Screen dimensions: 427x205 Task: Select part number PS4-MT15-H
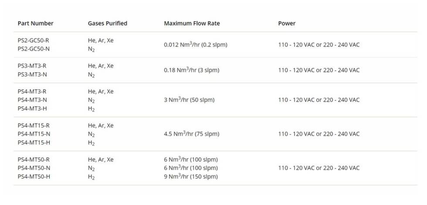(x=34, y=142)
